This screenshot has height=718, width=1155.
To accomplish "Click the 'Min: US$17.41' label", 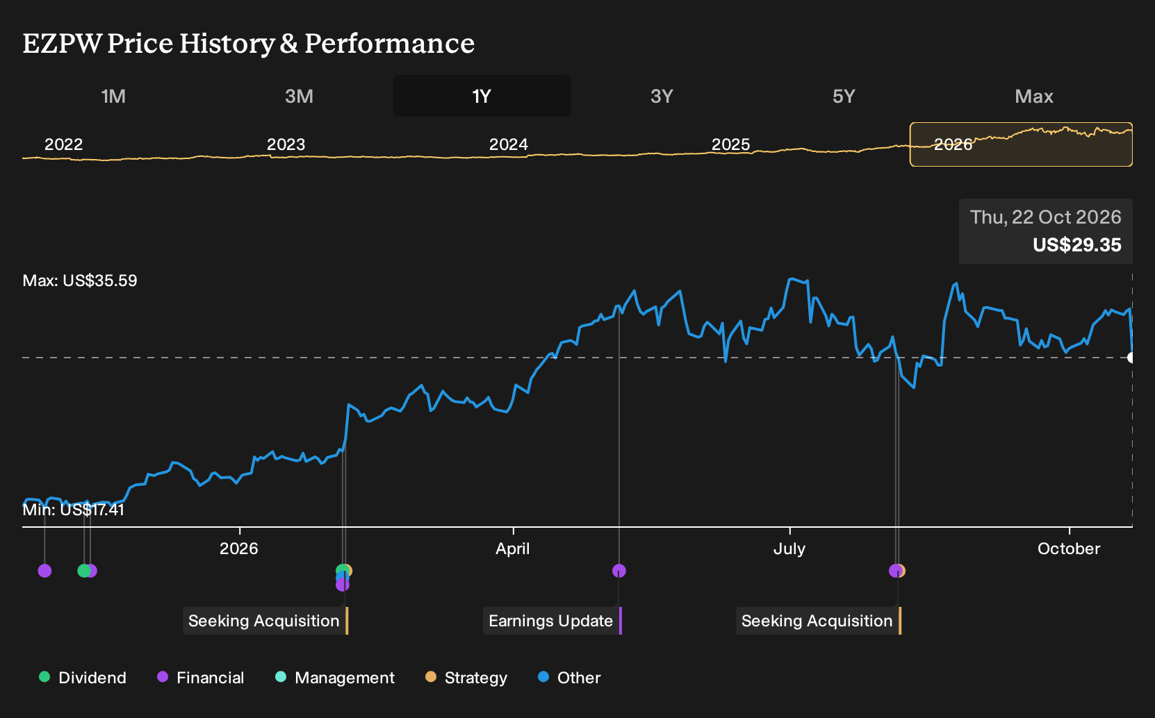I will pyautogui.click(x=73, y=510).
